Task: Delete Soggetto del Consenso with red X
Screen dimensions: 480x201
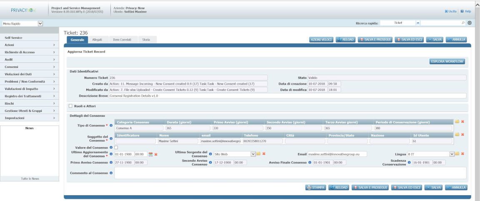Action: tap(462, 135)
